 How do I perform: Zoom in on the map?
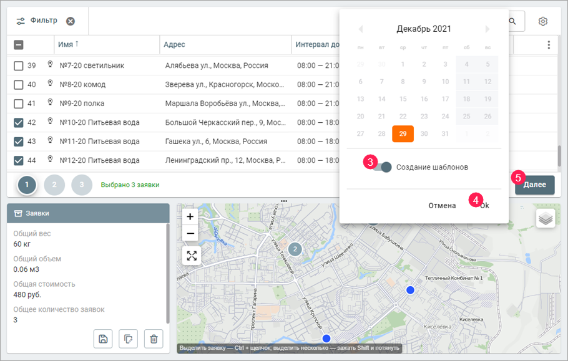click(x=191, y=216)
